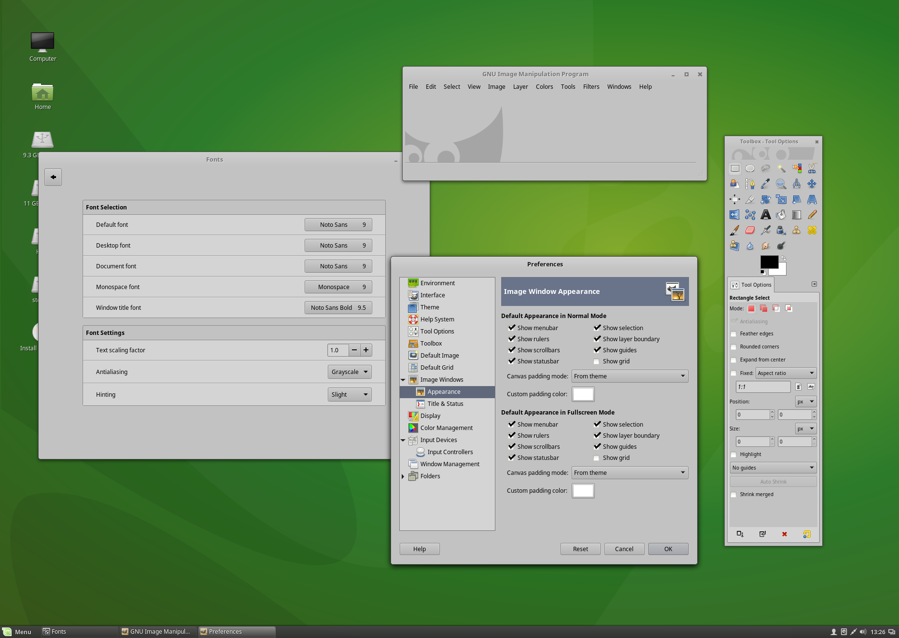
Task: Click OK in Preferences dialog
Action: pyautogui.click(x=668, y=549)
